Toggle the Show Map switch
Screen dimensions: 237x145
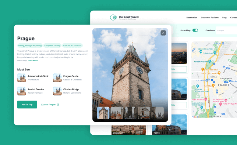tap(195, 30)
